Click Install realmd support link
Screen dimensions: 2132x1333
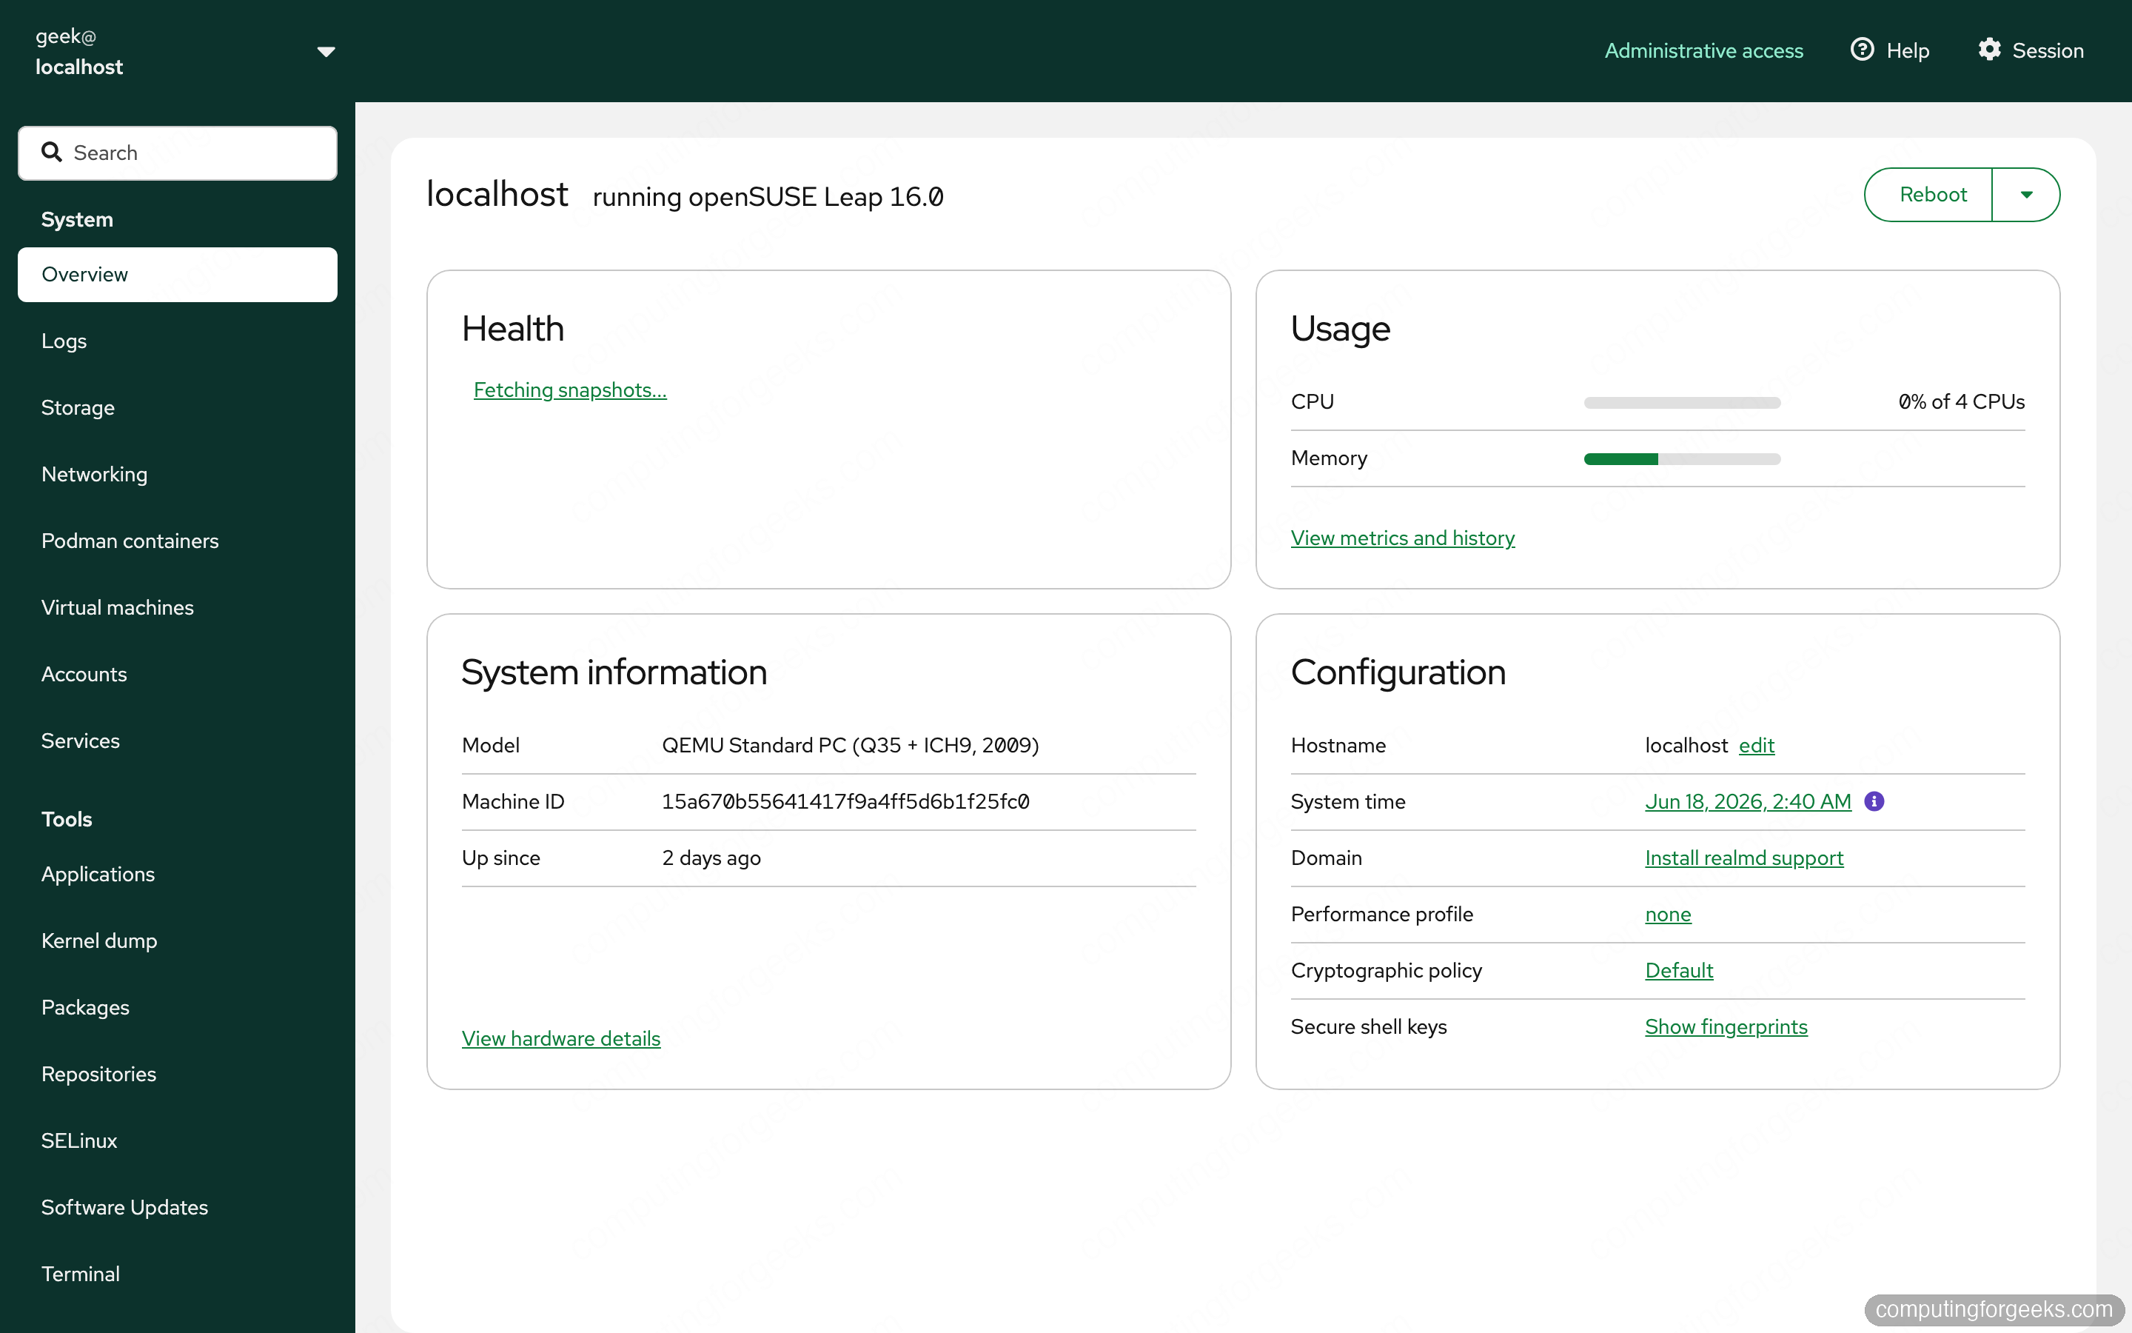click(x=1743, y=858)
